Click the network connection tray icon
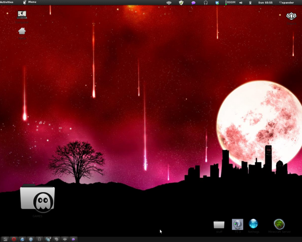 (x=250, y=3)
